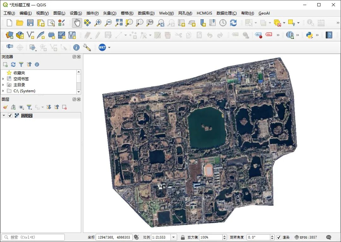This screenshot has height=242, width=341.
Task: Open the Python console icon
Action: [309, 35]
